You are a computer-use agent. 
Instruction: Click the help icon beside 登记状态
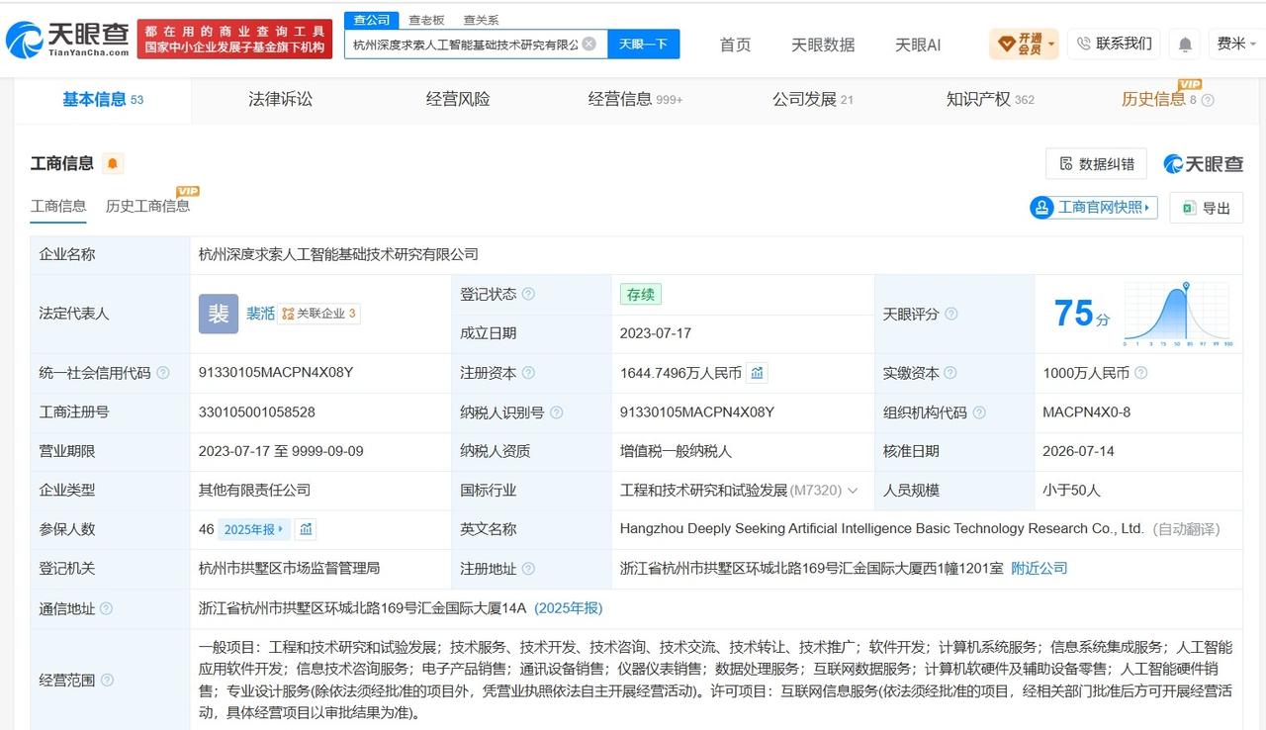528,295
